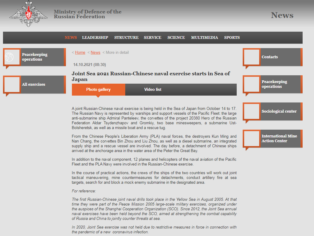The width and height of the screenshot is (314, 236).
Task: Click paragraph beginning 'From the Chinese People's Liberation'
Action: coord(154,144)
